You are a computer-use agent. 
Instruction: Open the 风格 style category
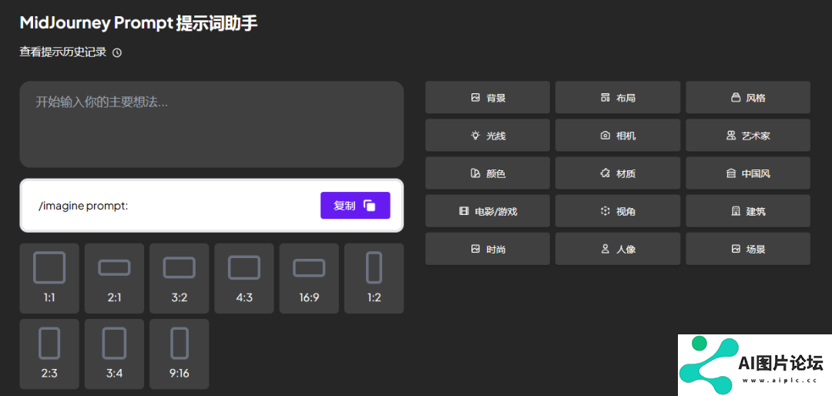coord(748,98)
